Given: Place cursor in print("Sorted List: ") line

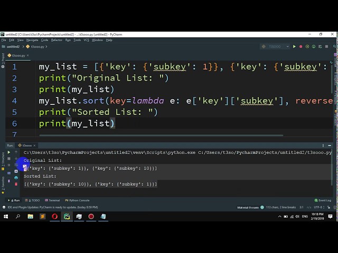Looking at the screenshot, I should [x=98, y=112].
